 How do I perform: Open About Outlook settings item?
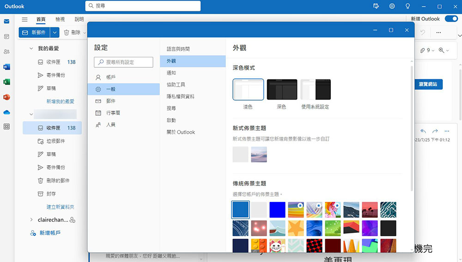tap(193, 132)
